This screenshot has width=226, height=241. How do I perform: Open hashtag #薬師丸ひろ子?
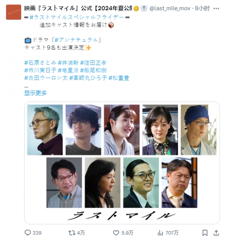pyautogui.click(x=88, y=78)
